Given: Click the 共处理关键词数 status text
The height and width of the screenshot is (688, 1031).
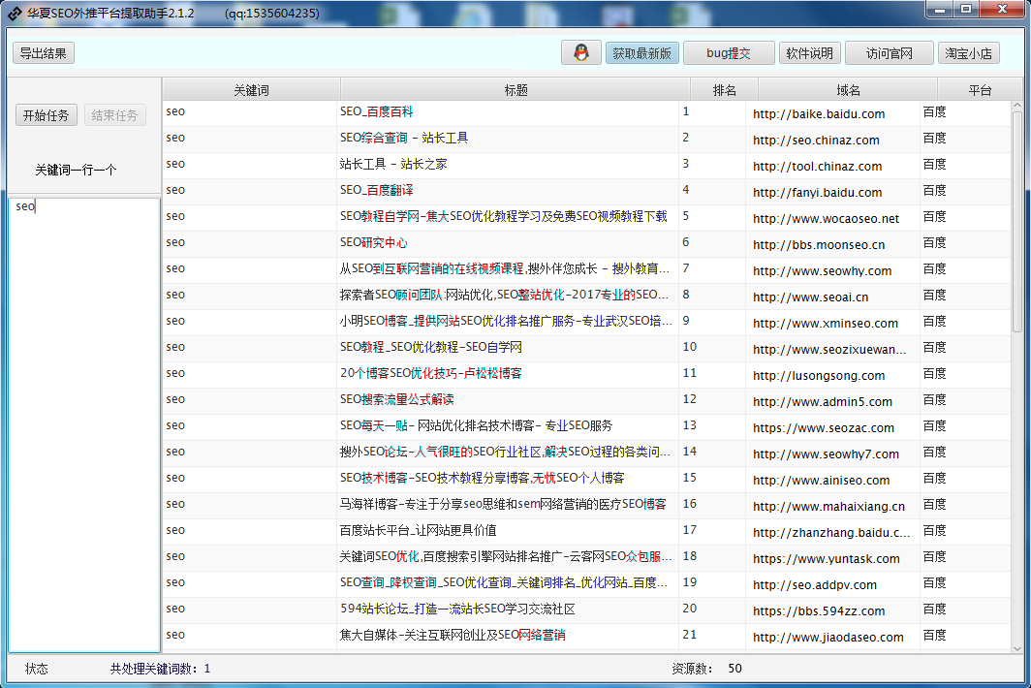Looking at the screenshot, I should coord(160,669).
